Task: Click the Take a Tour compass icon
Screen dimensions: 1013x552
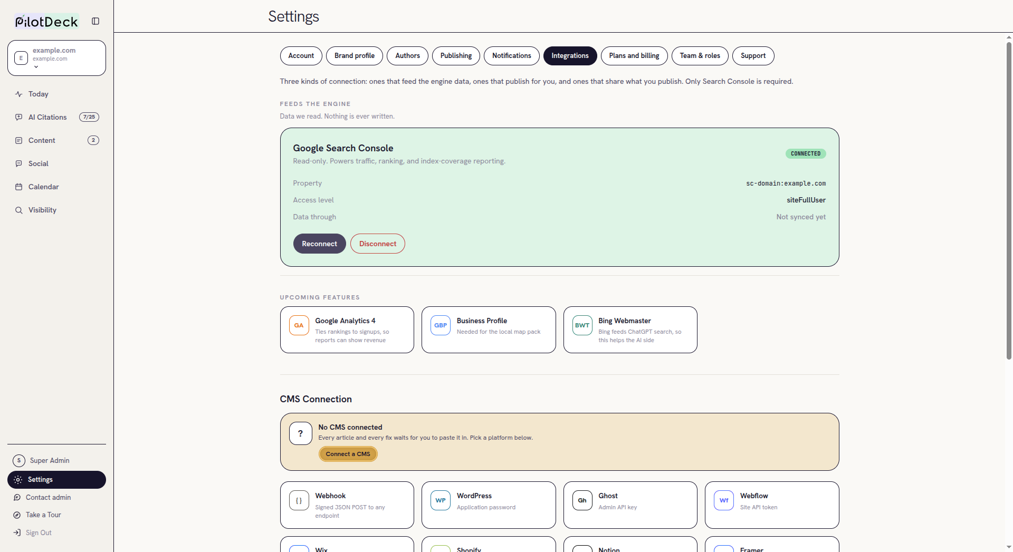Action: pyautogui.click(x=17, y=515)
